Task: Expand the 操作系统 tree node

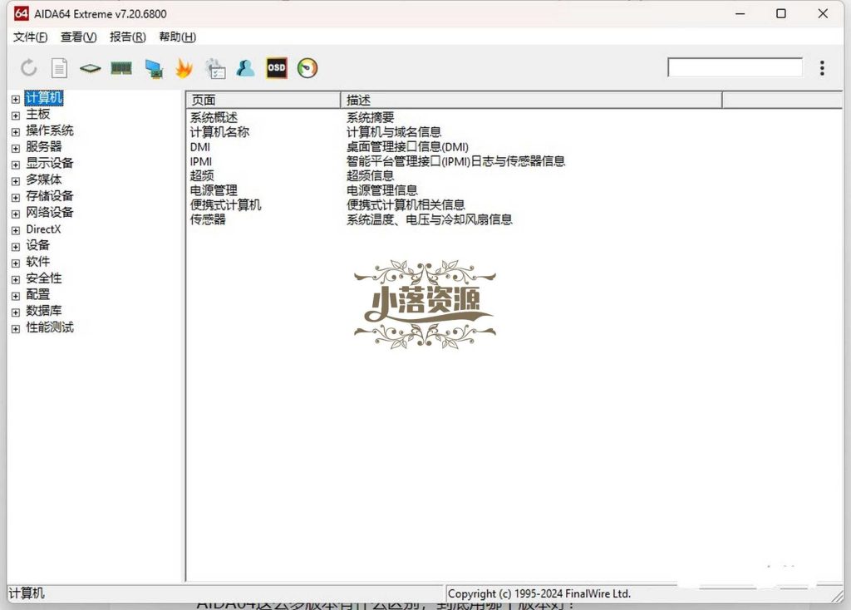Action: (x=15, y=132)
